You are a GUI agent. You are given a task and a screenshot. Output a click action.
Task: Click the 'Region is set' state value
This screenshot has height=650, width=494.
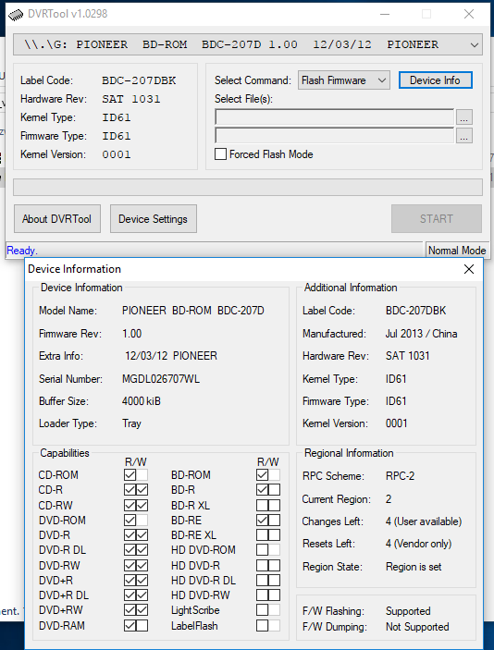[414, 567]
